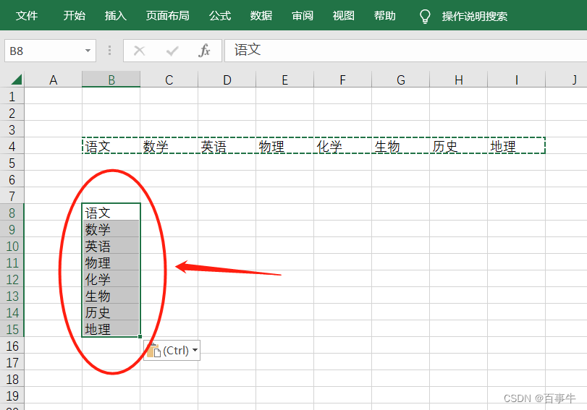Click cell B8 containing 语文
The height and width of the screenshot is (410, 587).
pyautogui.click(x=111, y=213)
